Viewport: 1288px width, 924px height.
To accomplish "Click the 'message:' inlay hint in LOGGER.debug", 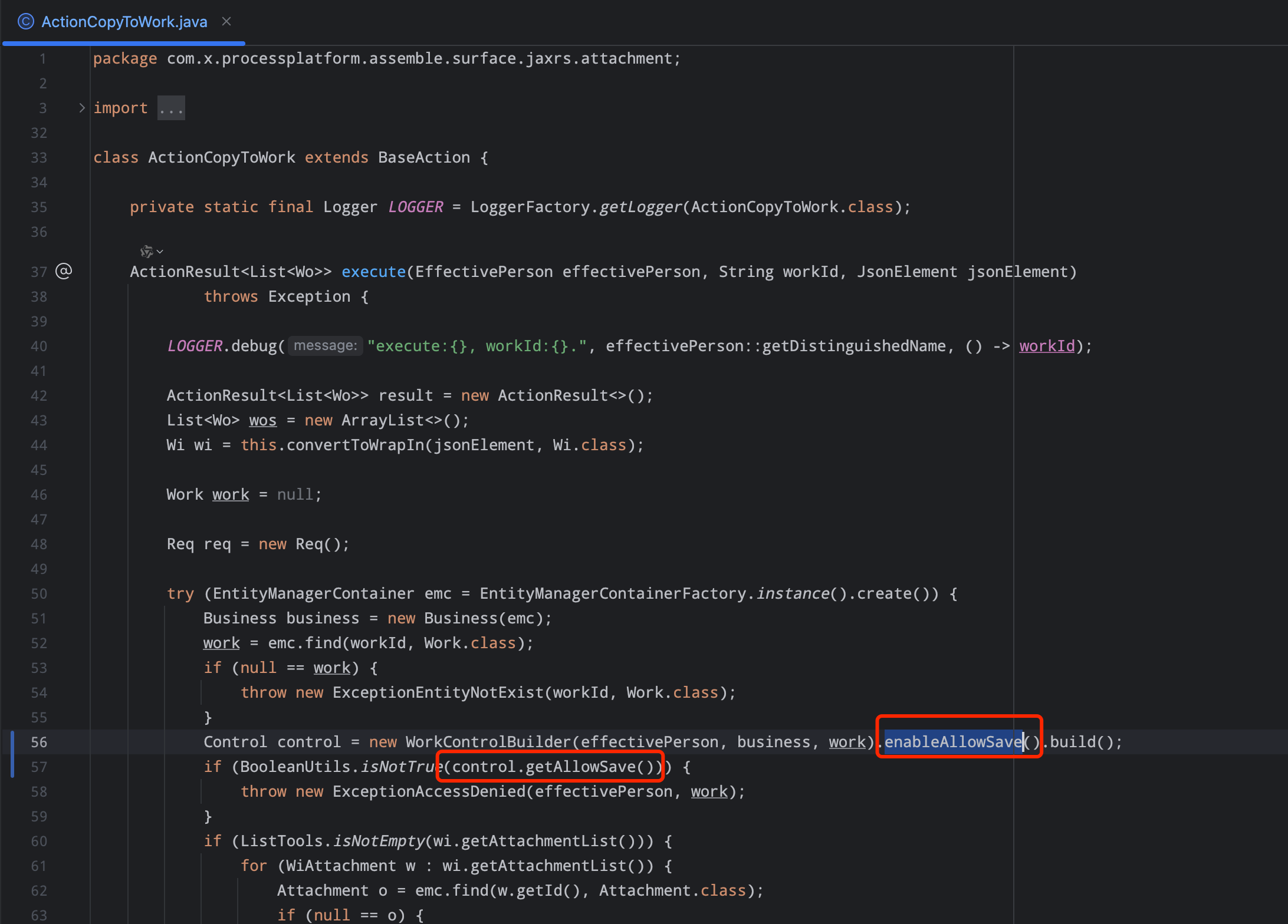I will (325, 346).
